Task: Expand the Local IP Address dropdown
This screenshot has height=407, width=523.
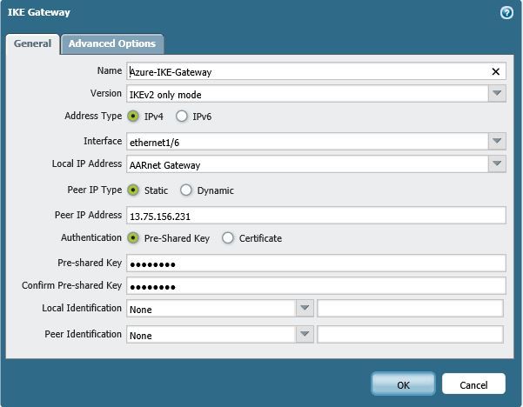Action: 496,164
